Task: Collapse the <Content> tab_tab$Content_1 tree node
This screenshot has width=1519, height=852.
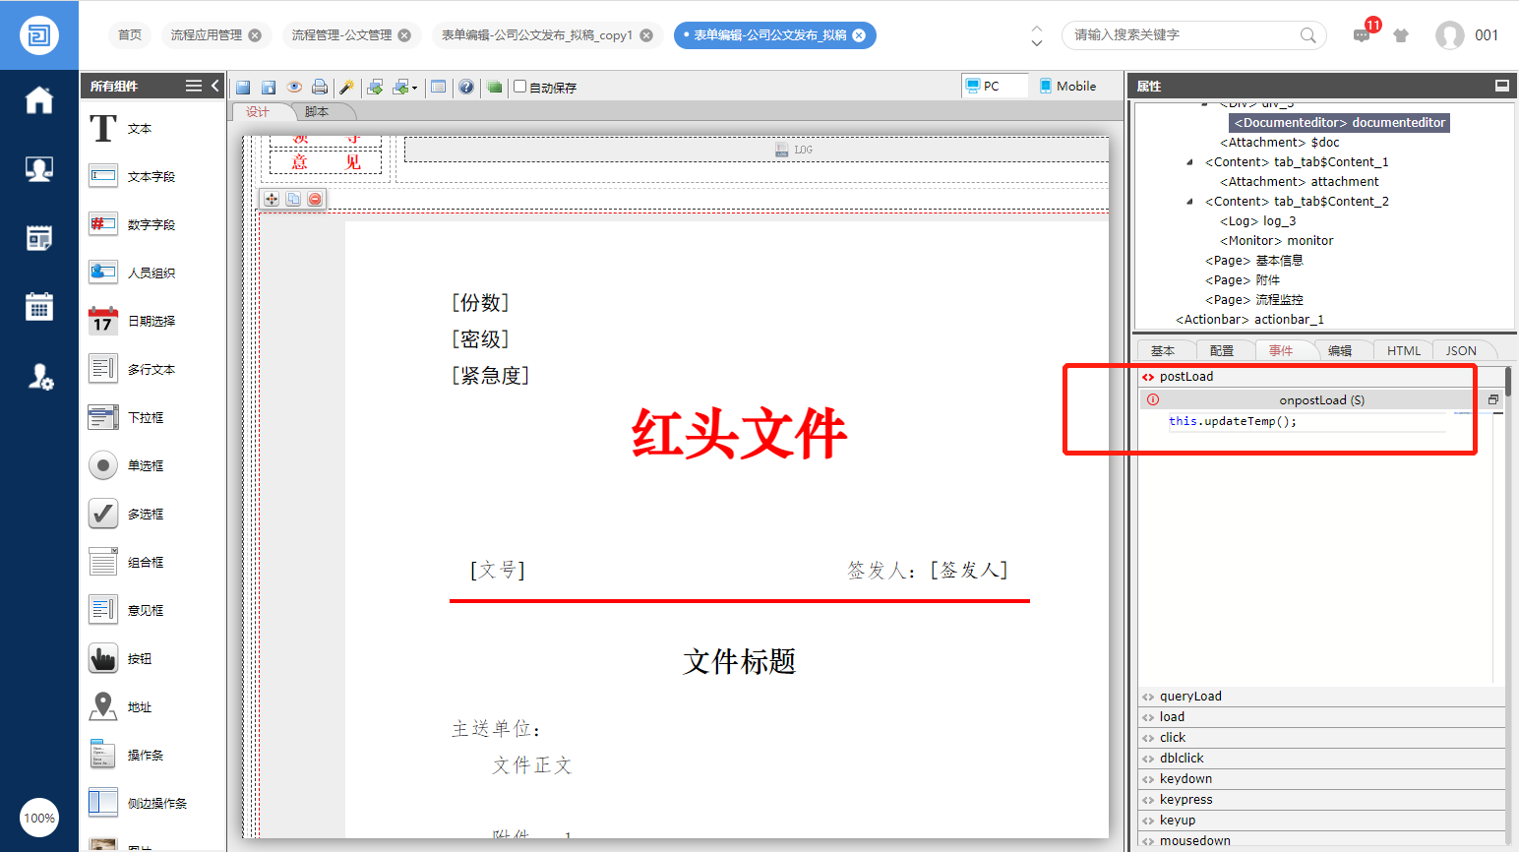Action: (1189, 162)
